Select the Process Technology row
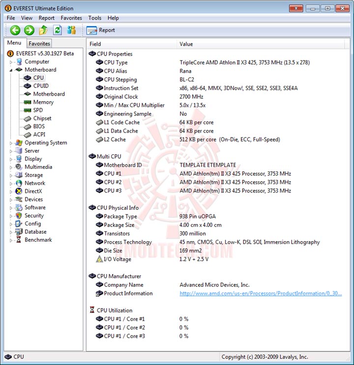The width and height of the screenshot is (354, 365). point(219,242)
